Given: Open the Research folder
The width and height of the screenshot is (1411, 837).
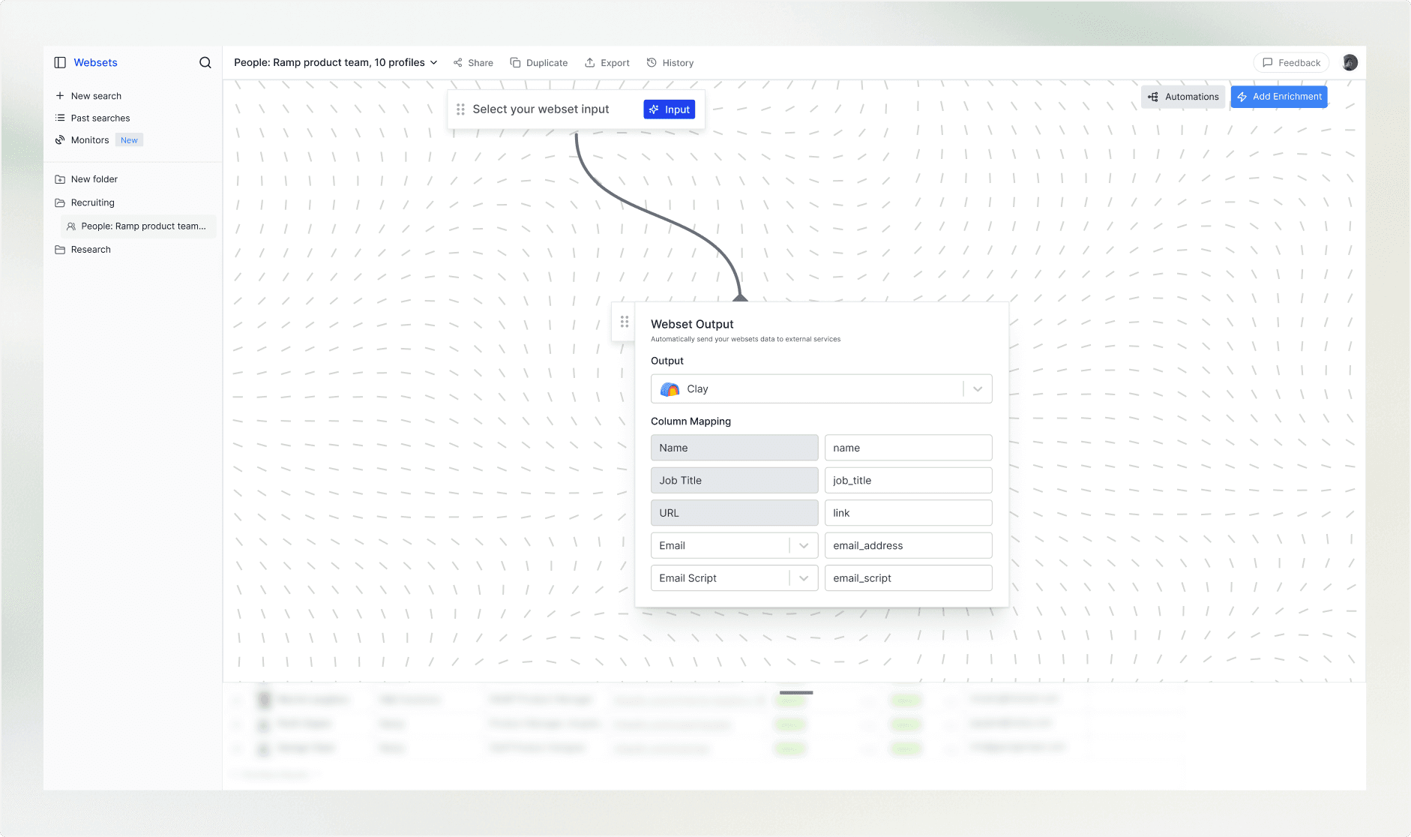Looking at the screenshot, I should click(x=91, y=250).
